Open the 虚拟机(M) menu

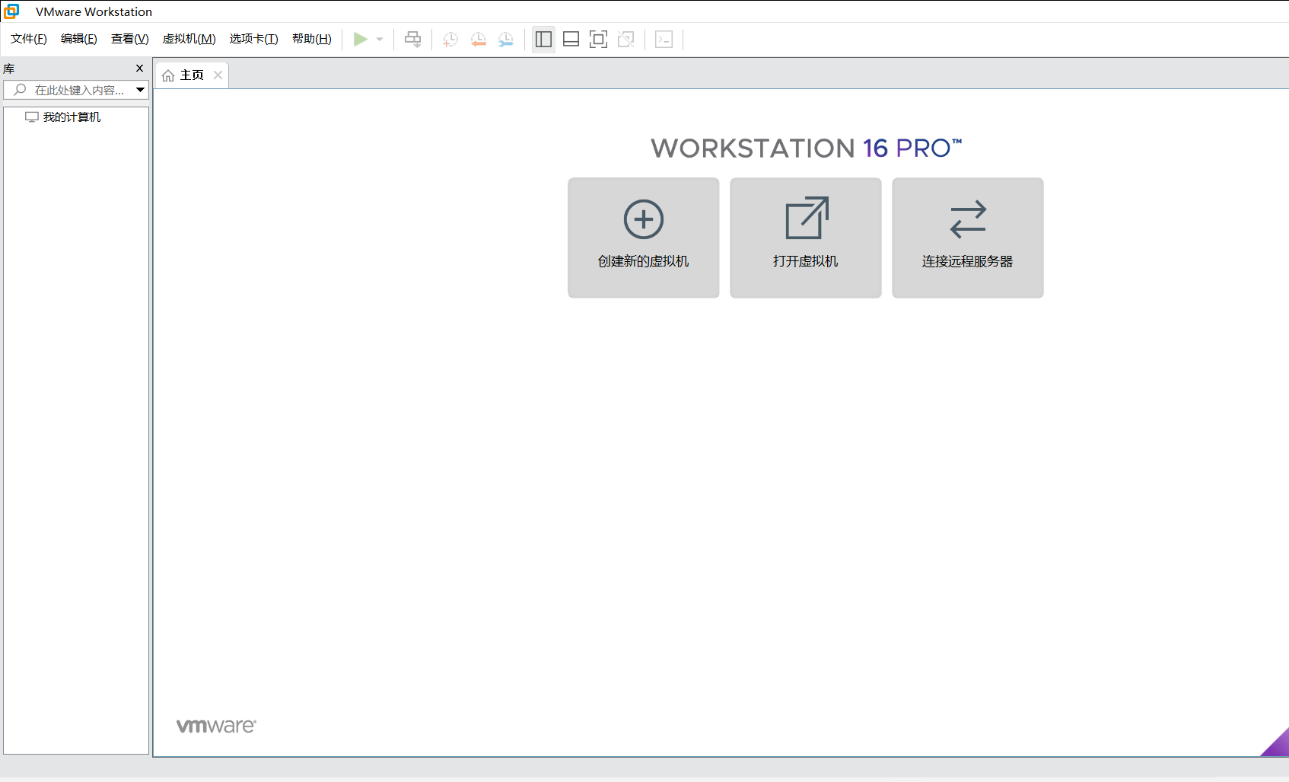(x=189, y=39)
